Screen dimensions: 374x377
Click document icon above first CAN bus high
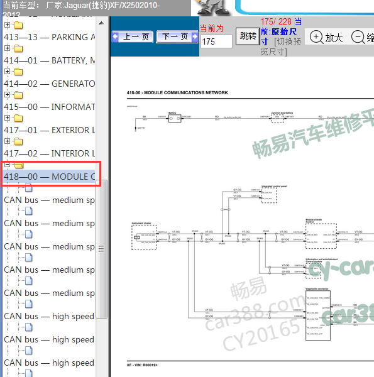[29, 304]
